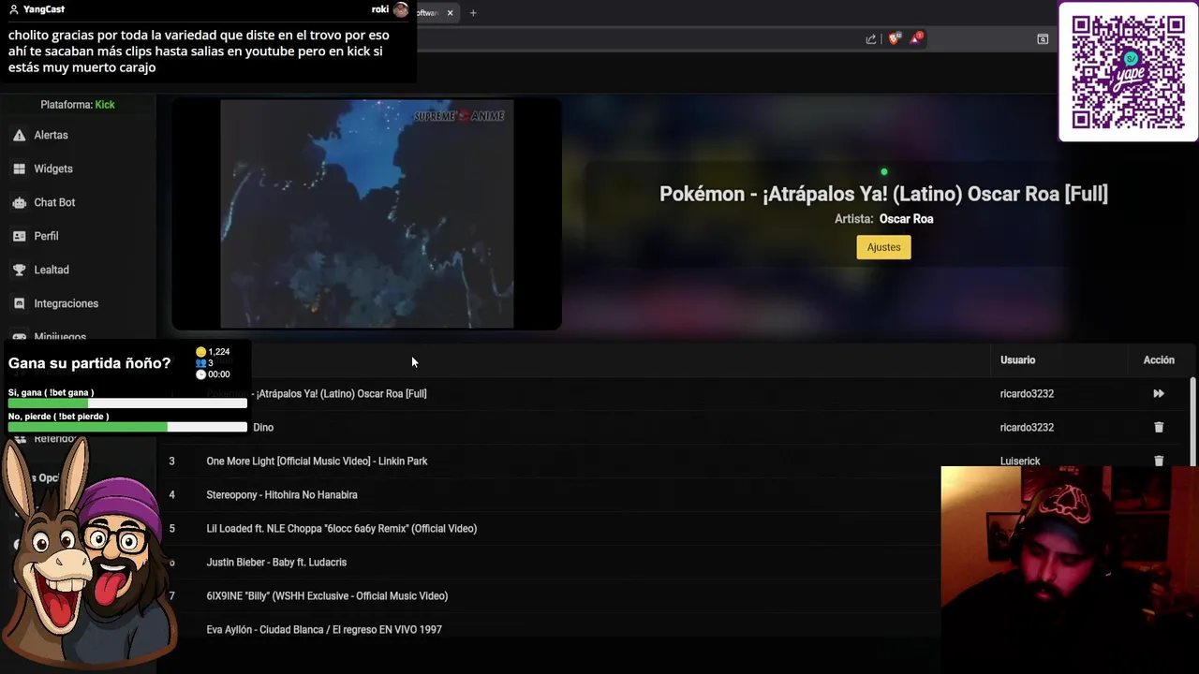Viewport: 1199px width, 674px height.
Task: Click the green status dot above the song title
Action: pyautogui.click(x=883, y=172)
